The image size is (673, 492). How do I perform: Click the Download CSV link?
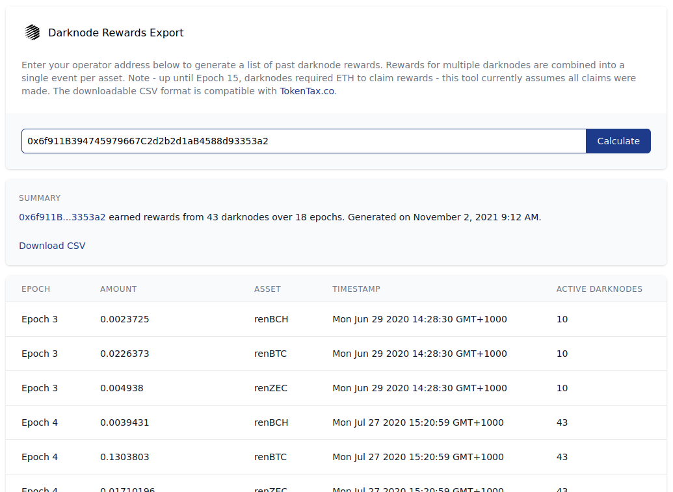pos(52,246)
